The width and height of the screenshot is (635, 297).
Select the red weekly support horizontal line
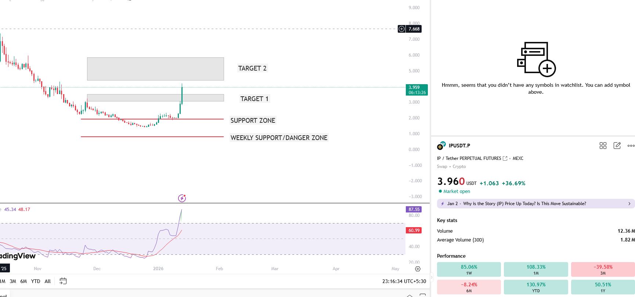click(152, 137)
